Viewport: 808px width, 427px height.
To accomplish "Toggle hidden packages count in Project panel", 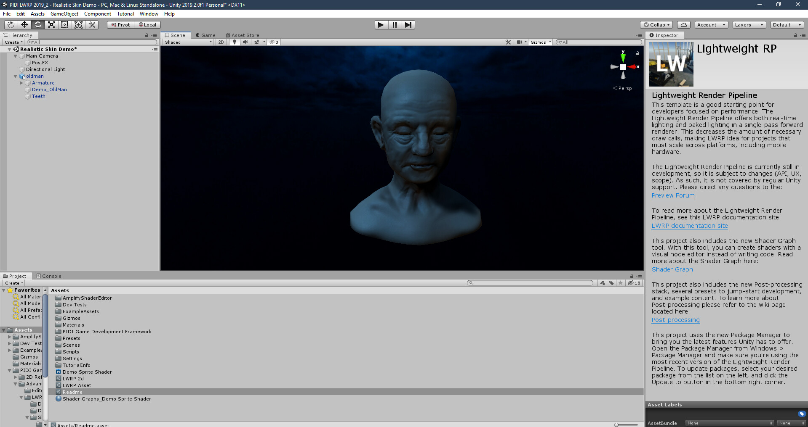I will (634, 283).
